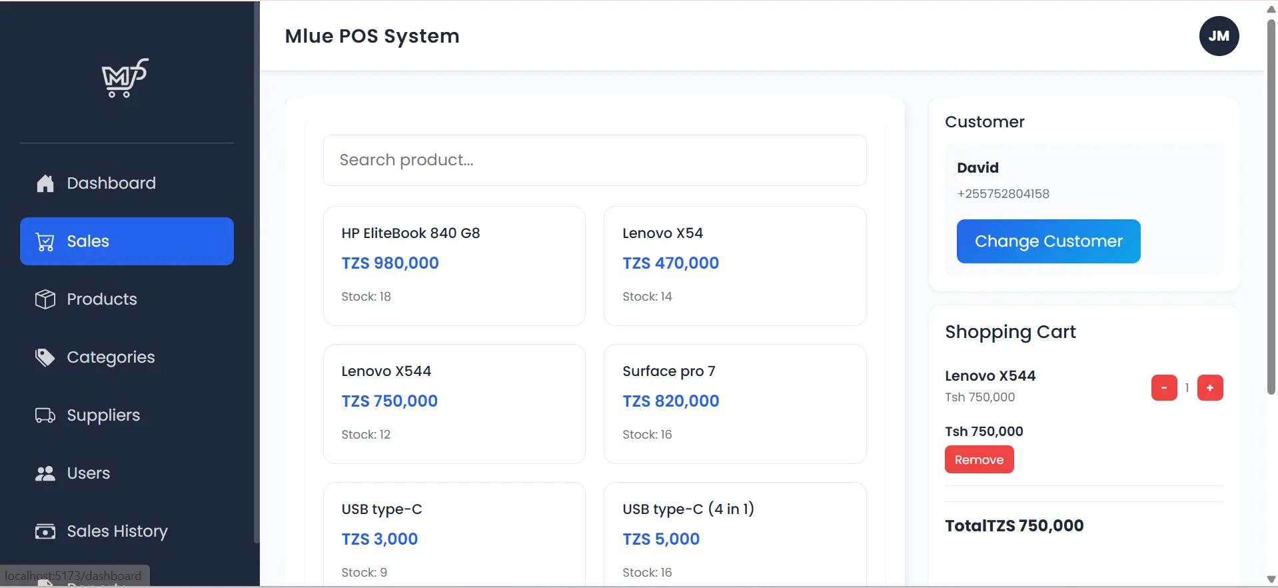Screen dimensions: 1278x588
Task: Open Categories in the sidebar
Action: [127, 357]
